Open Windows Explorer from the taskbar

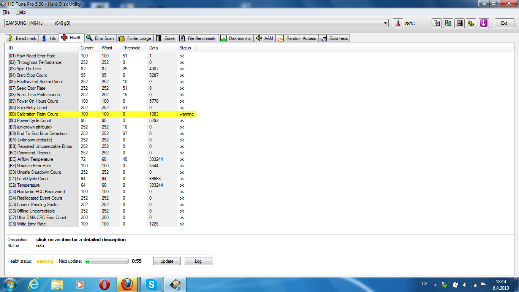(x=57, y=284)
